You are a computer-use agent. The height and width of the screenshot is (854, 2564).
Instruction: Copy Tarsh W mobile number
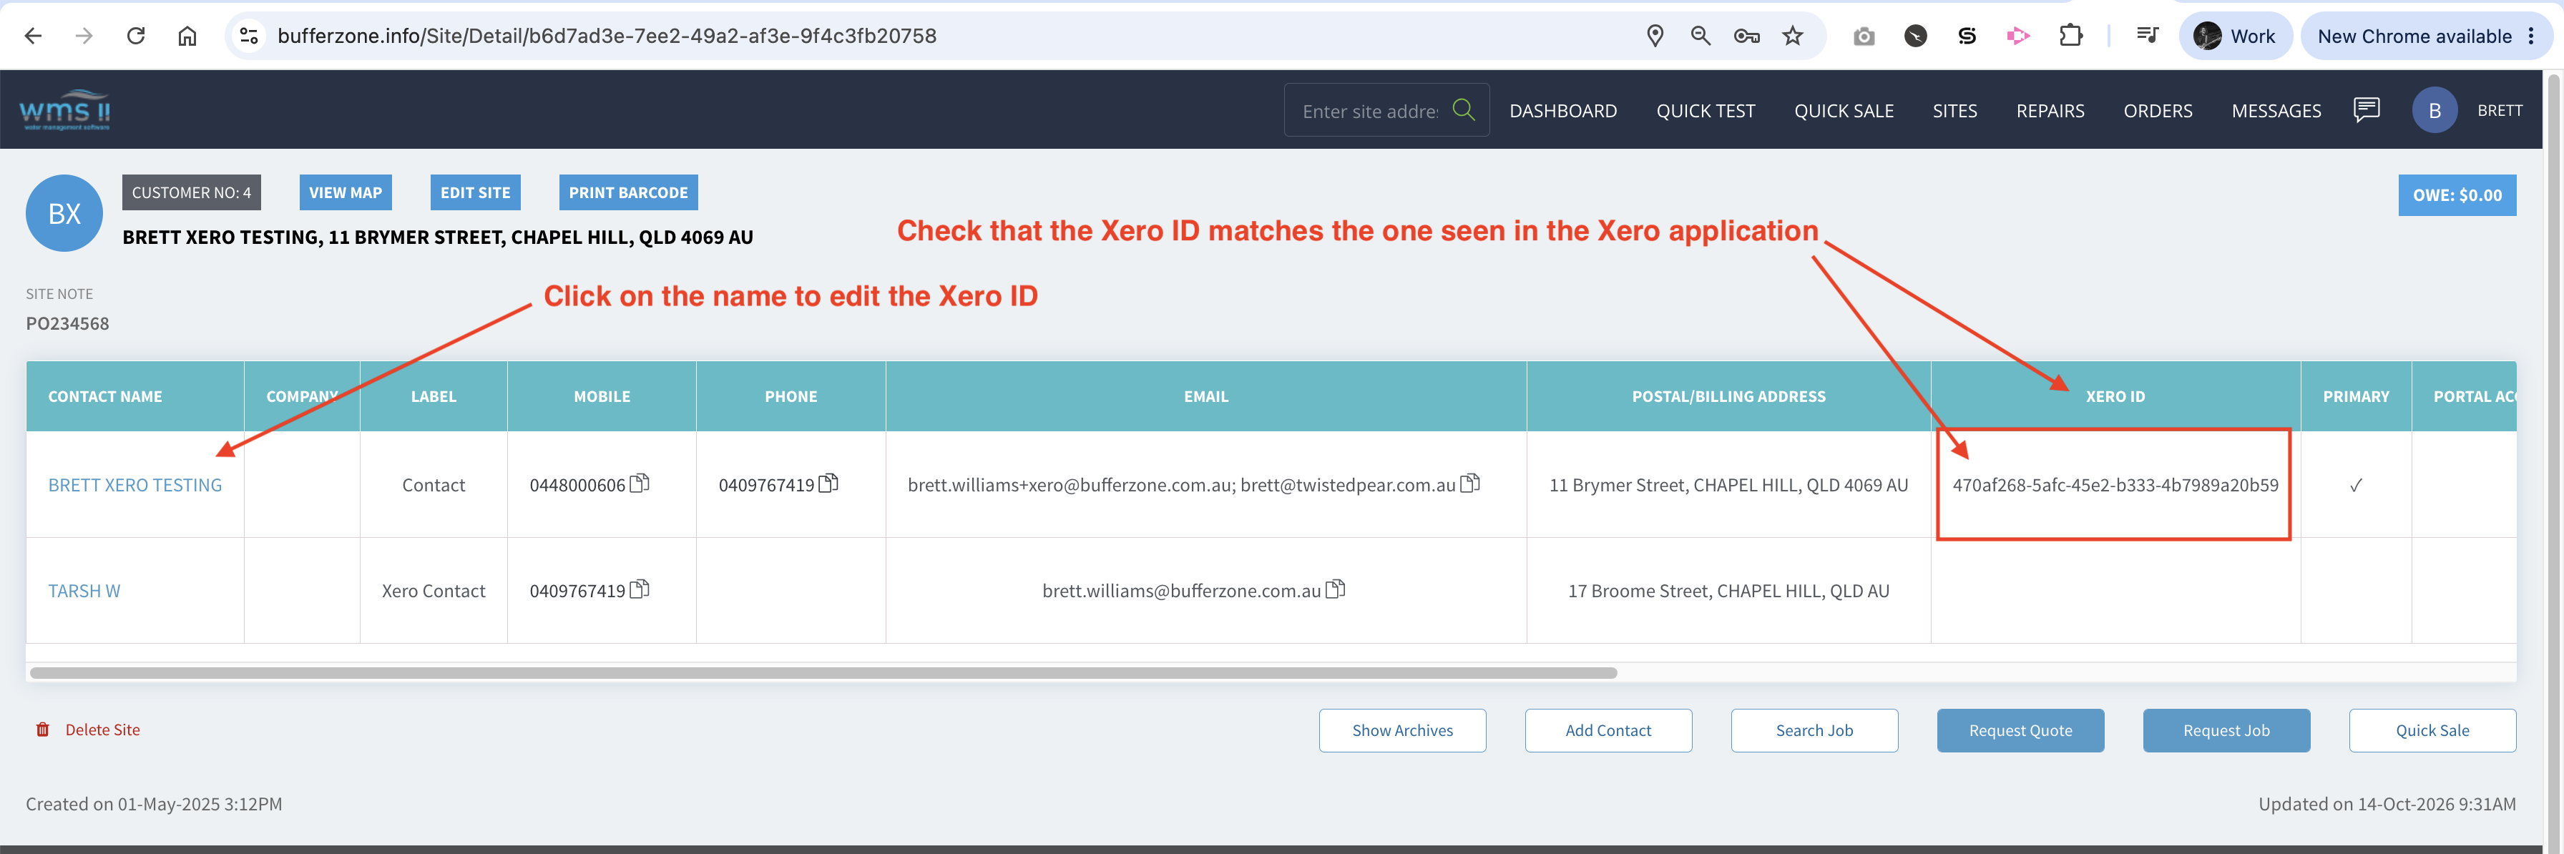coord(640,589)
